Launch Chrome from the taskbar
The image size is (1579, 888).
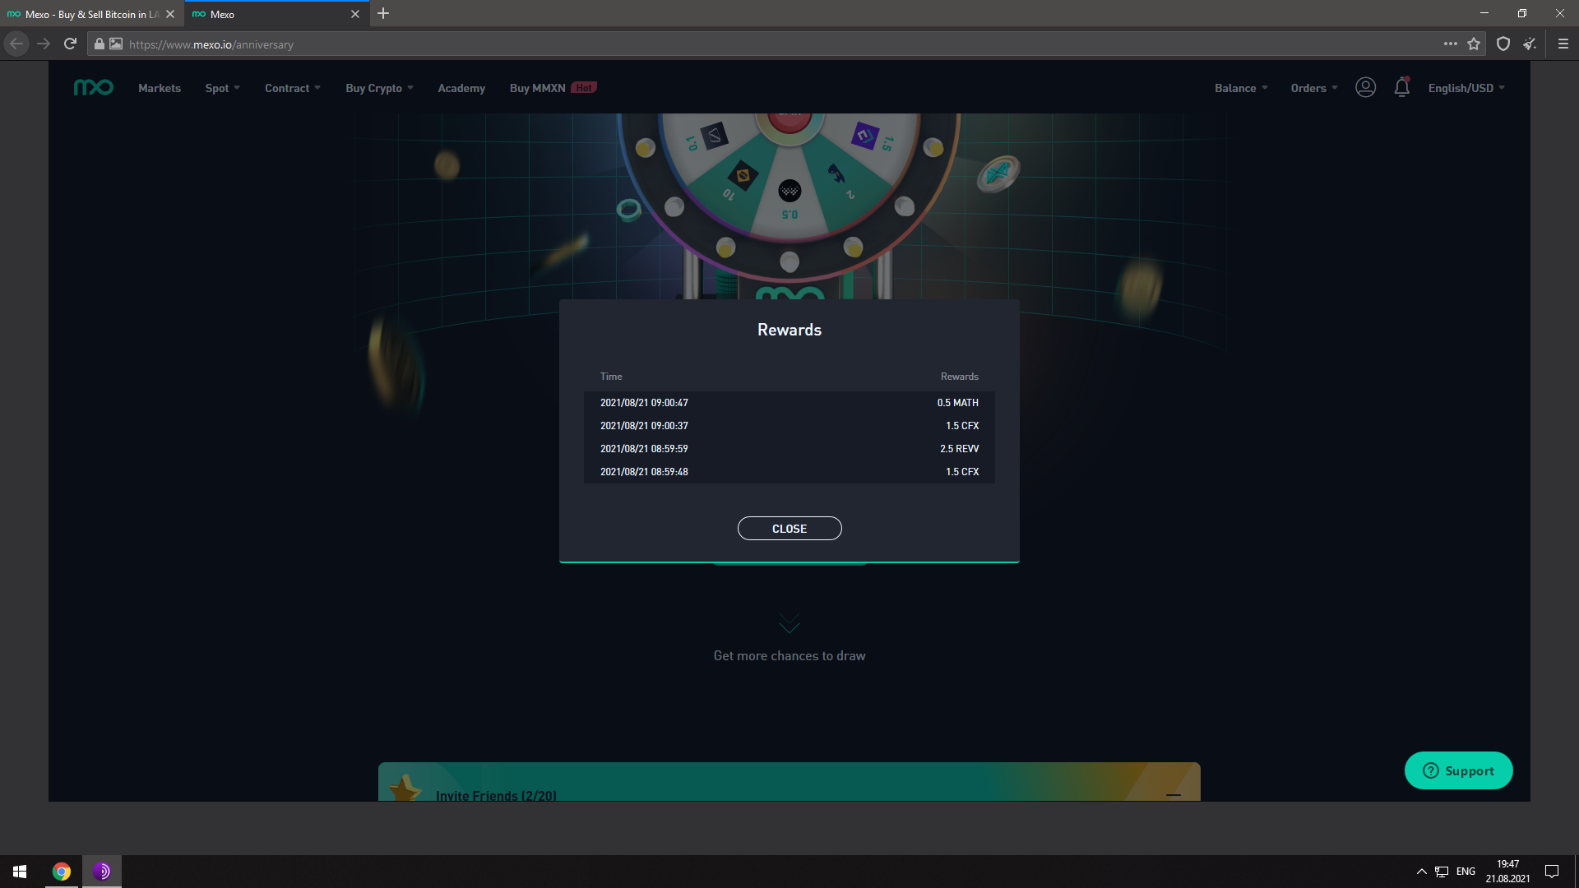pyautogui.click(x=62, y=872)
